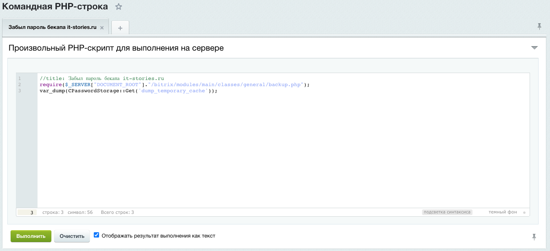Screen dimensions: 550x251
Task: Pin the bottom button panel
Action: point(534,237)
